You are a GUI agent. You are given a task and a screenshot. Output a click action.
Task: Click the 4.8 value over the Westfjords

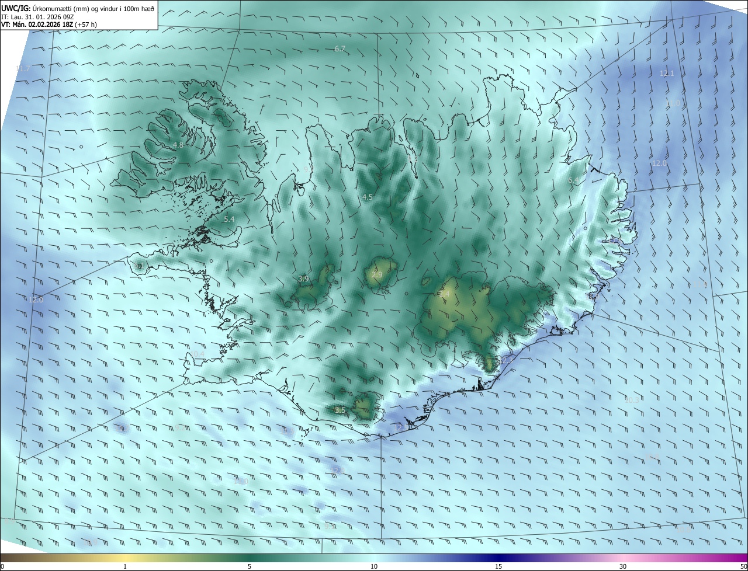click(178, 145)
